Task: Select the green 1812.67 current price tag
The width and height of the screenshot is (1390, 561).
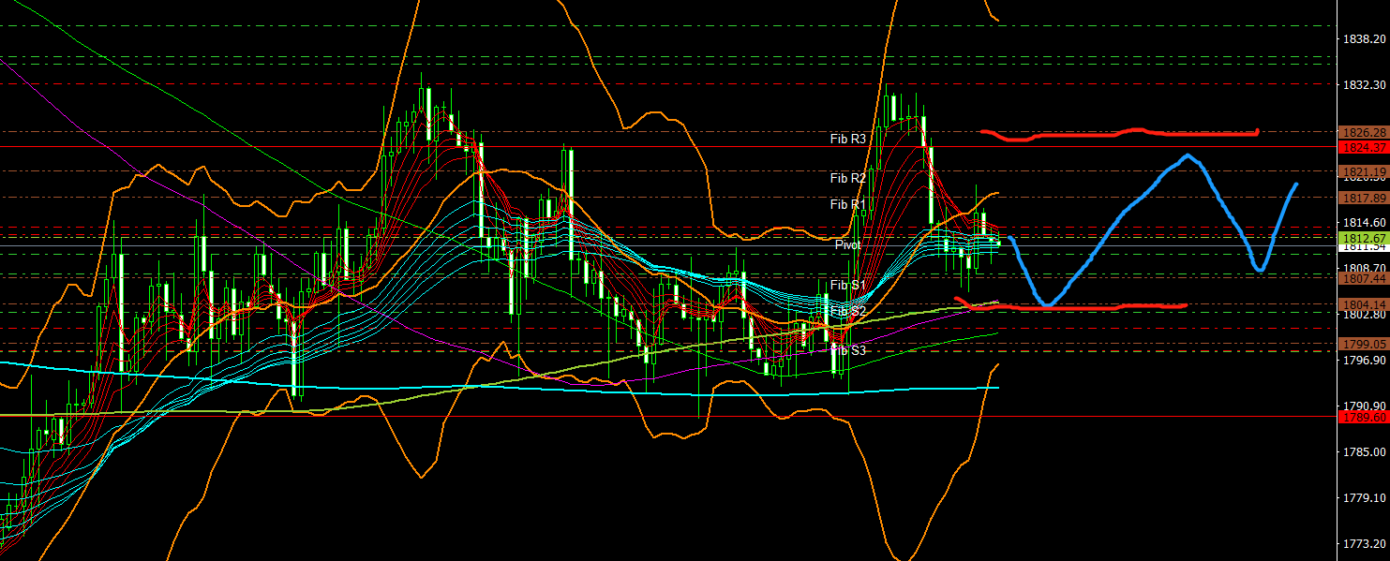Action: [x=1364, y=239]
